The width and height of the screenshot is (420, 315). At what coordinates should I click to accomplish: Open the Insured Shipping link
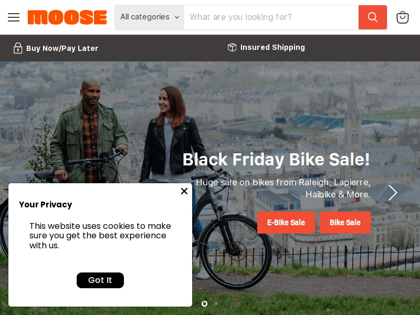(272, 47)
